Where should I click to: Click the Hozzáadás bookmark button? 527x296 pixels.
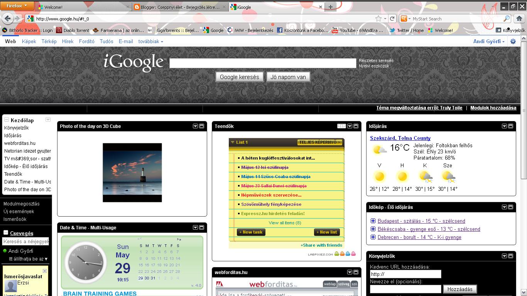[x=460, y=289]
